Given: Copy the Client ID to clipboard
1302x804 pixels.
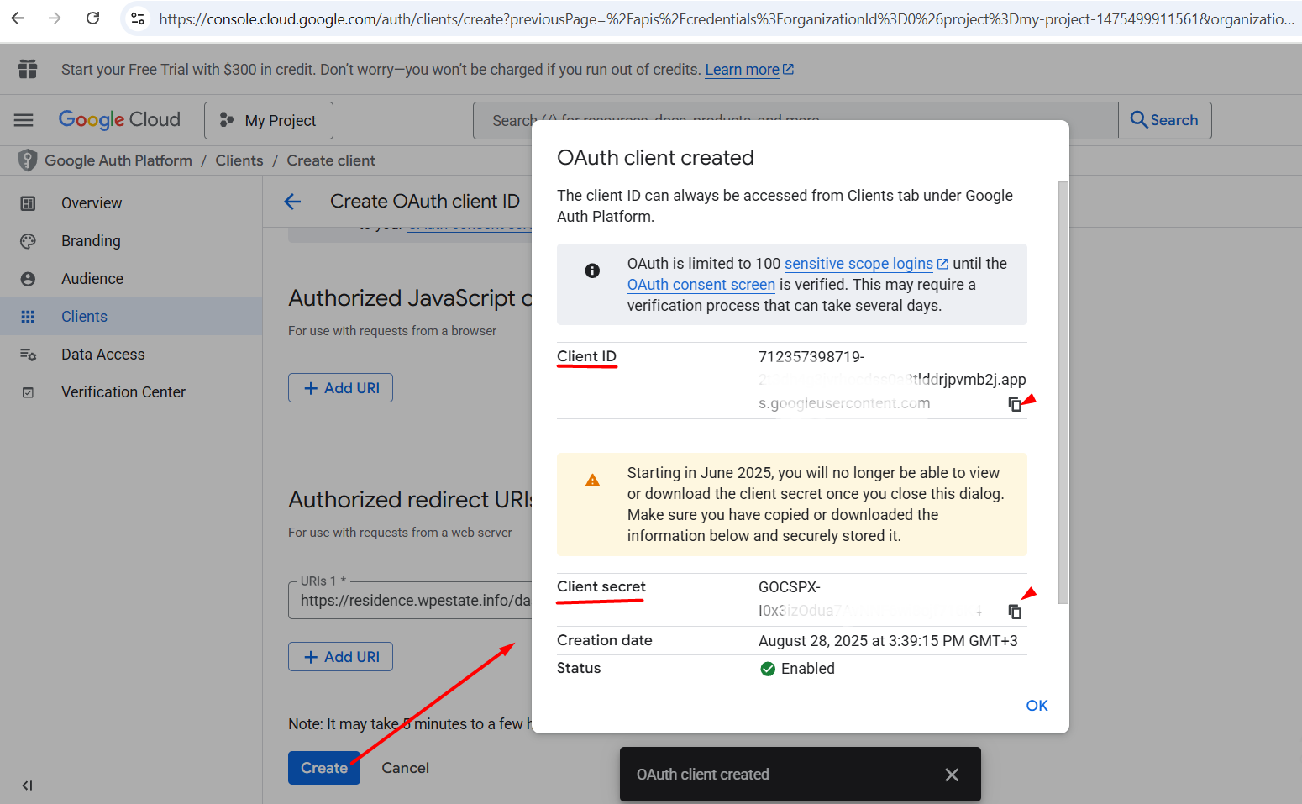Looking at the screenshot, I should tap(1015, 404).
